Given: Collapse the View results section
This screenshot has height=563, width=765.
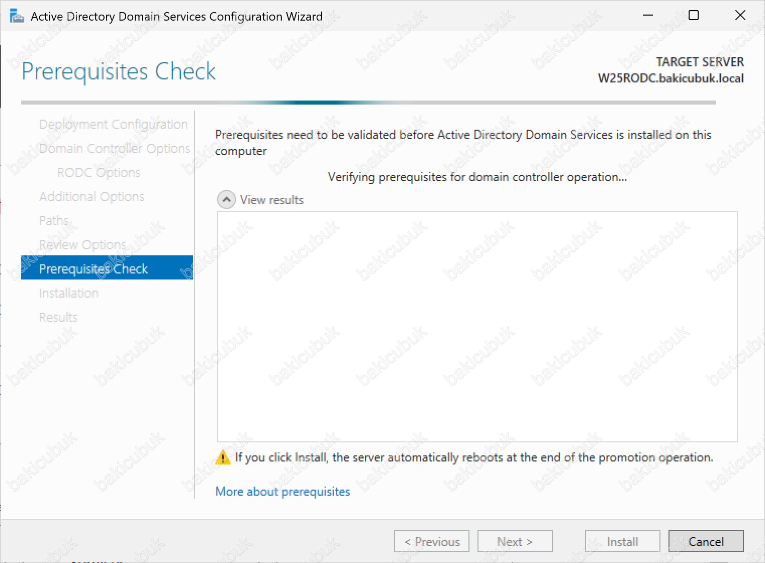Looking at the screenshot, I should pyautogui.click(x=227, y=200).
